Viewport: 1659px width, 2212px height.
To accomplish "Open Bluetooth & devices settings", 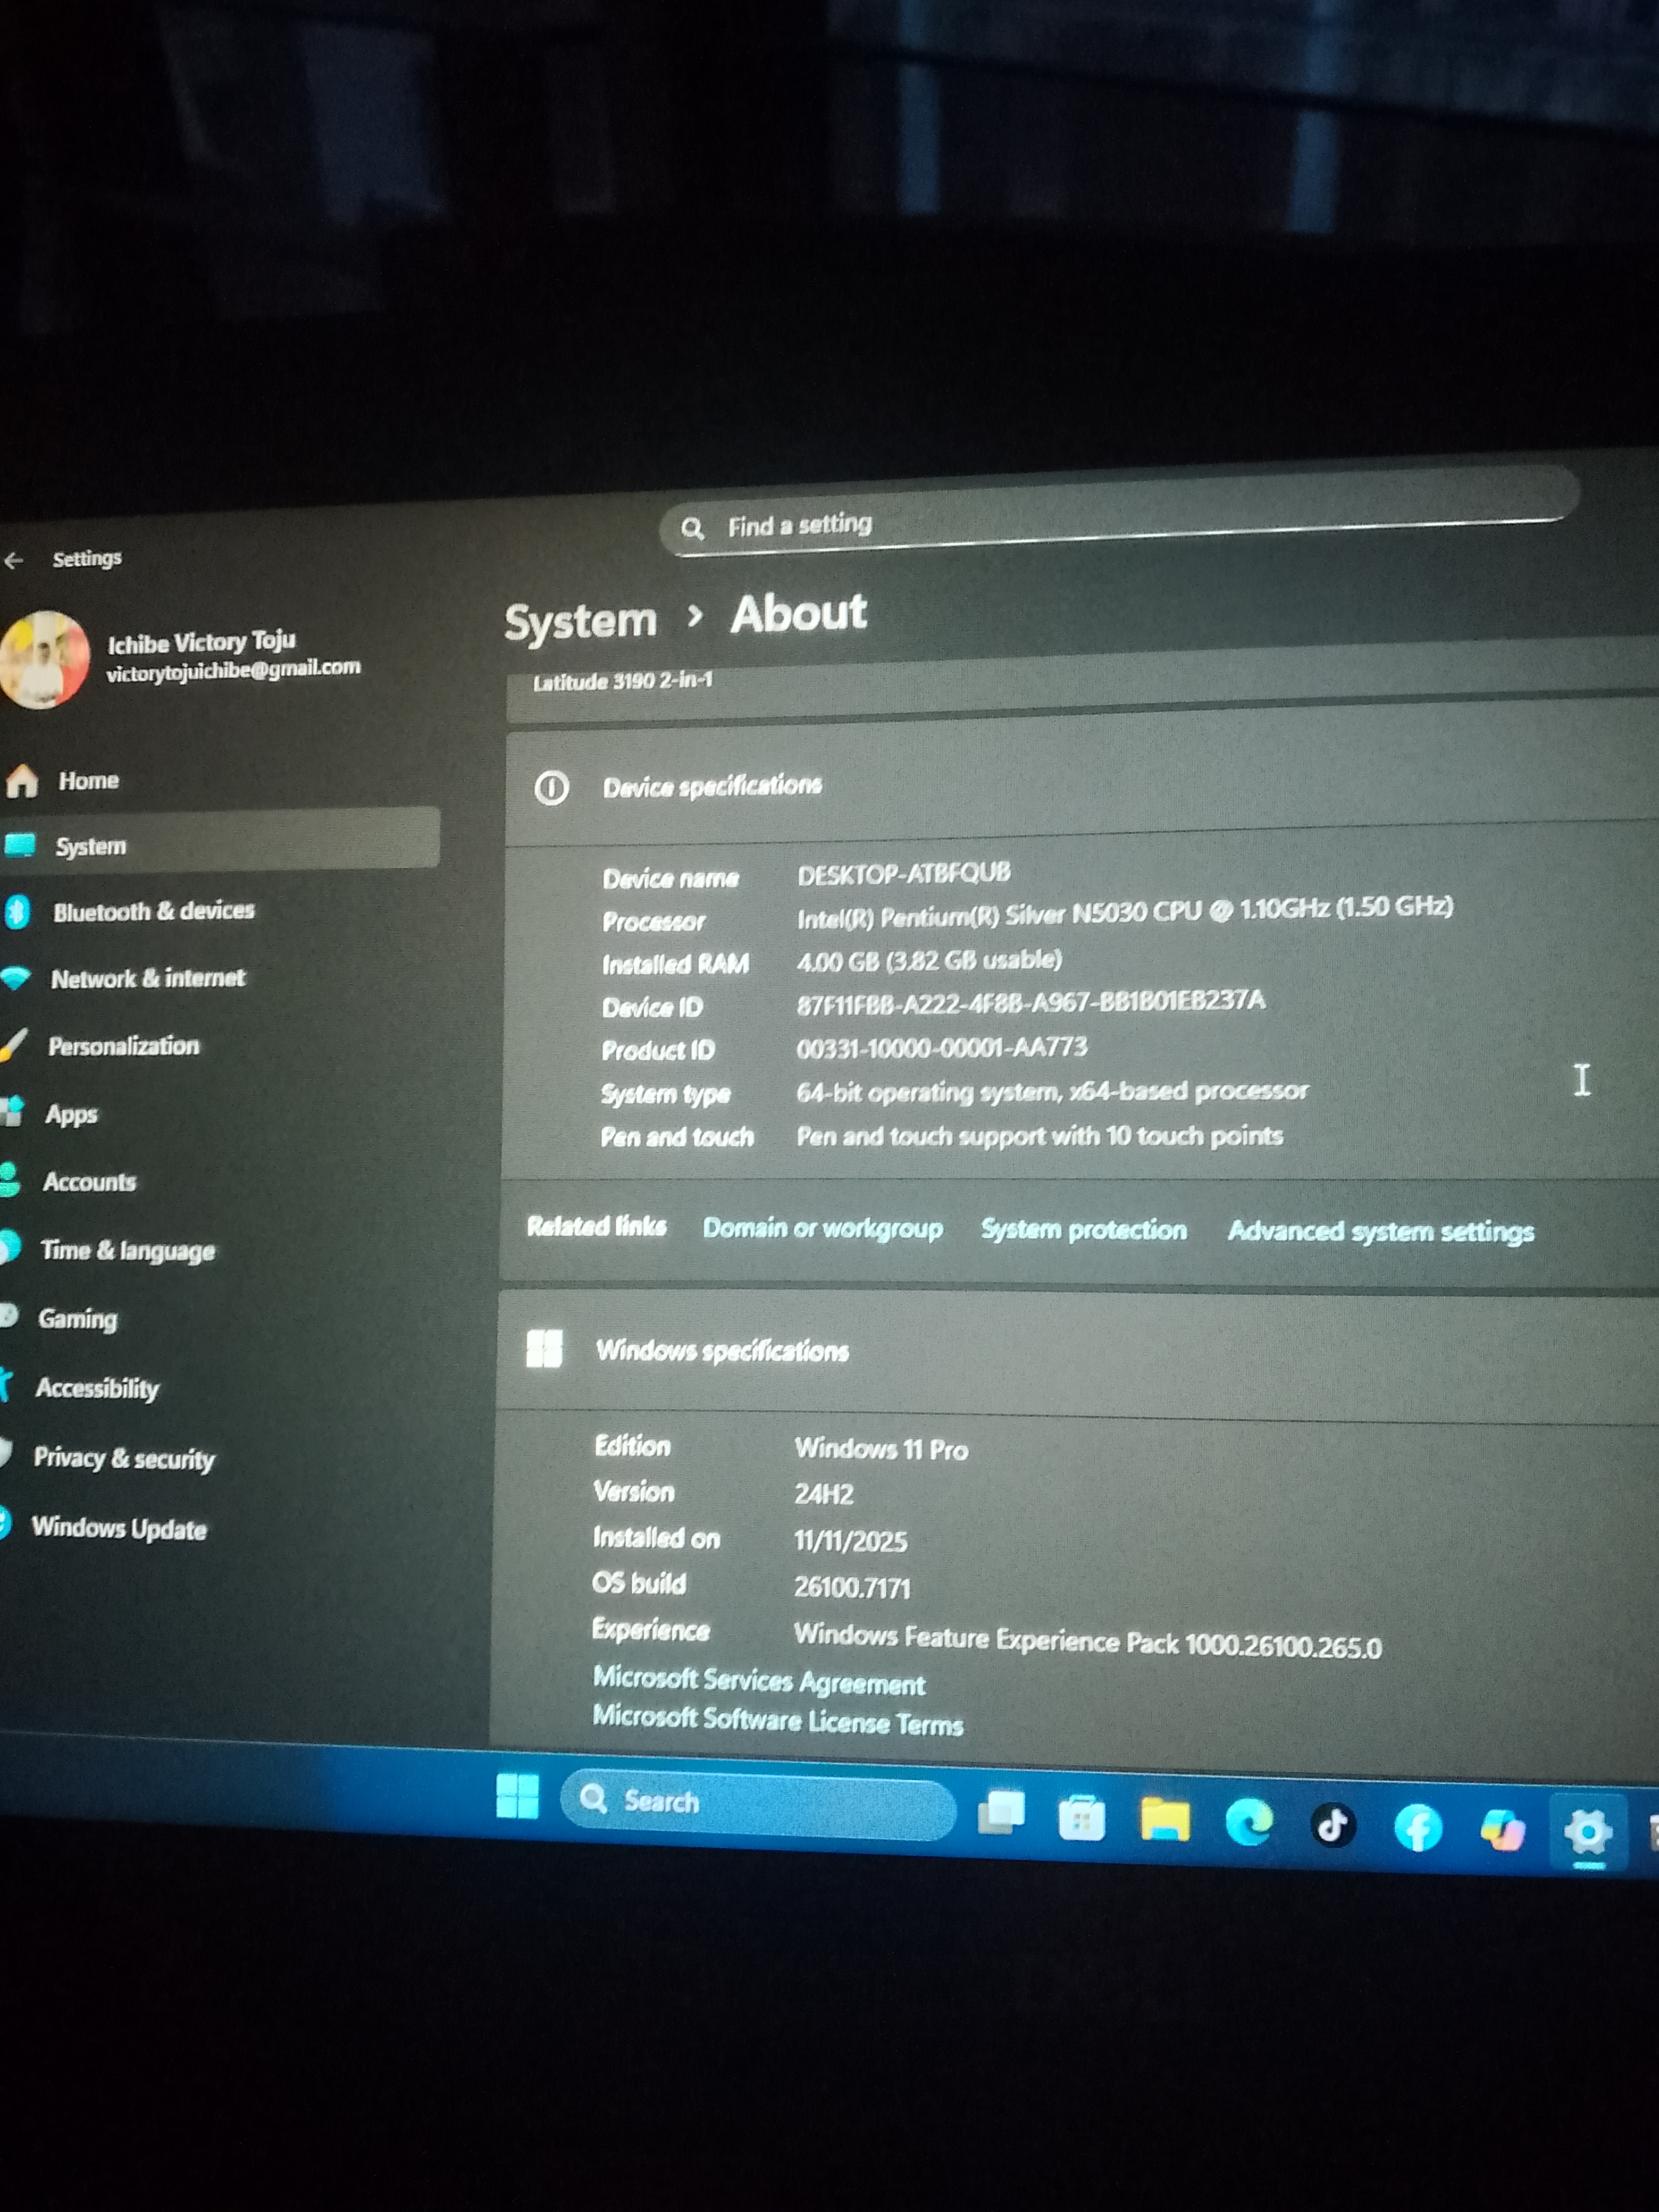I will click(154, 911).
